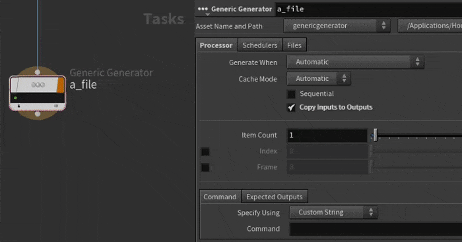Open the Cache Mode dropdown

point(319,78)
